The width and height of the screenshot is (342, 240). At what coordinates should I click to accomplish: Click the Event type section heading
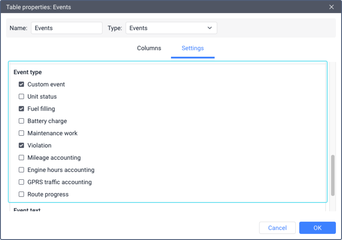[x=27, y=72]
